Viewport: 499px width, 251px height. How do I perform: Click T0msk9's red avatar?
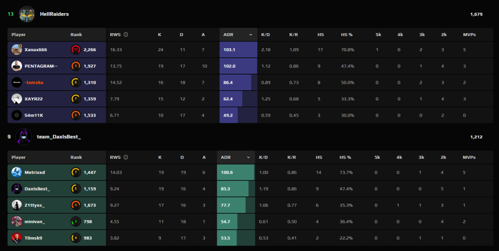tap(17, 238)
